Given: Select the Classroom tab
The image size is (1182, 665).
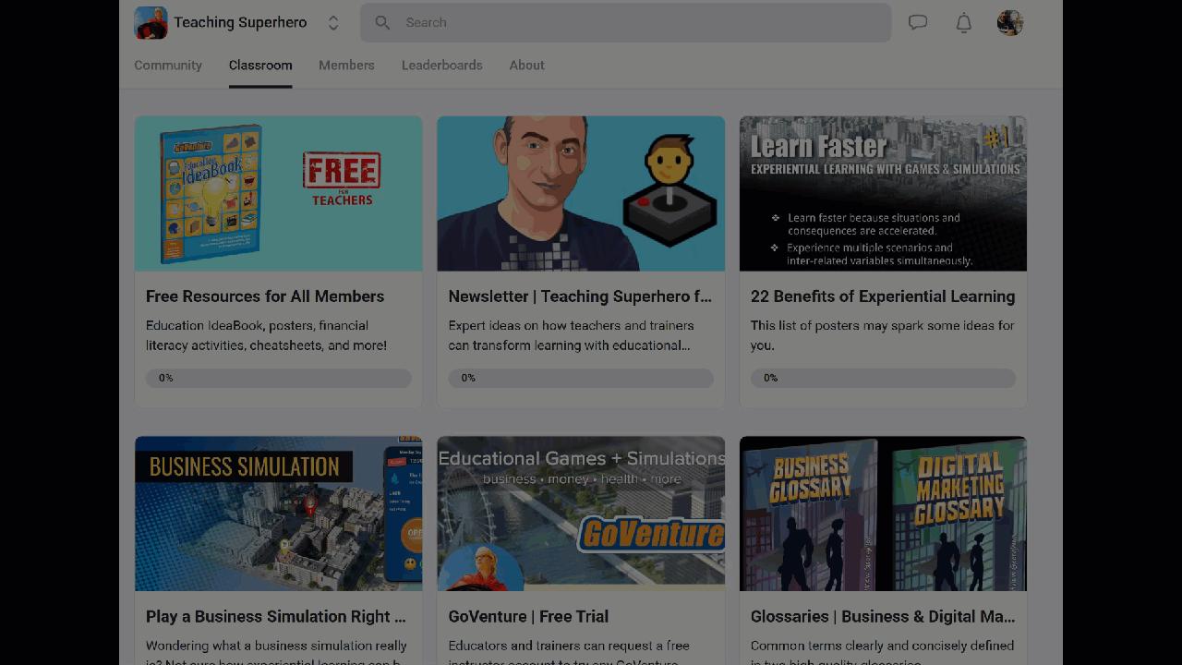Looking at the screenshot, I should [x=260, y=66].
